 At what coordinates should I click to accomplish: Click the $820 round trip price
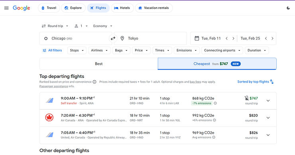pos(253,115)
